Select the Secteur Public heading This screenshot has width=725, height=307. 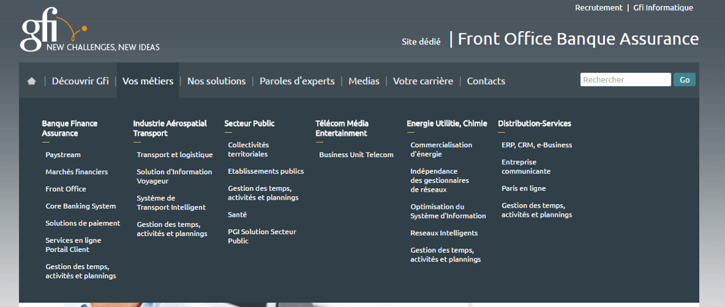[x=249, y=124]
